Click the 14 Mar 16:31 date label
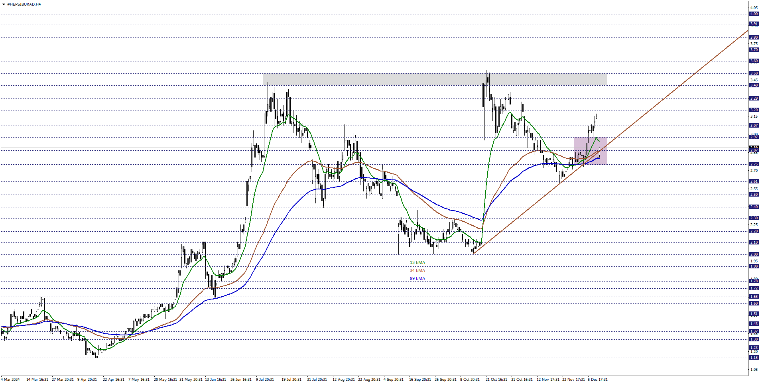 pyautogui.click(x=37, y=380)
